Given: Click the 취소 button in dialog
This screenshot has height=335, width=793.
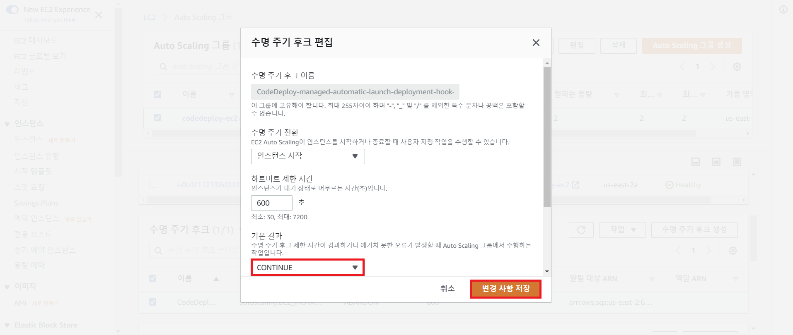Looking at the screenshot, I should (447, 289).
